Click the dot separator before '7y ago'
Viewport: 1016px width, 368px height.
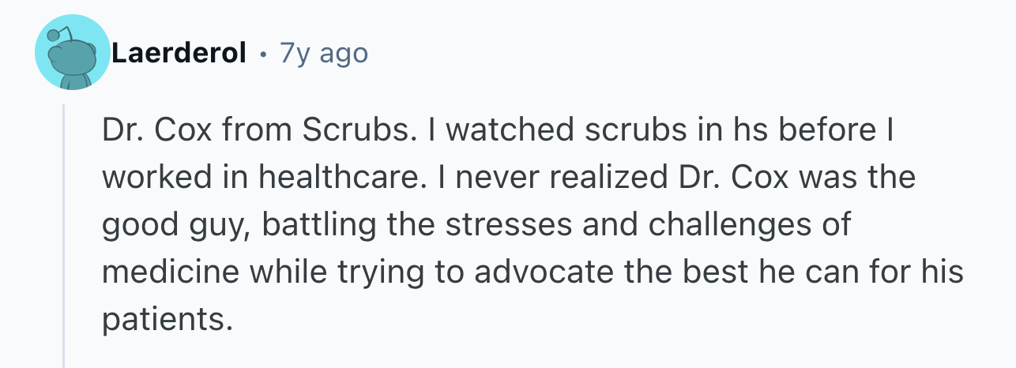(262, 55)
